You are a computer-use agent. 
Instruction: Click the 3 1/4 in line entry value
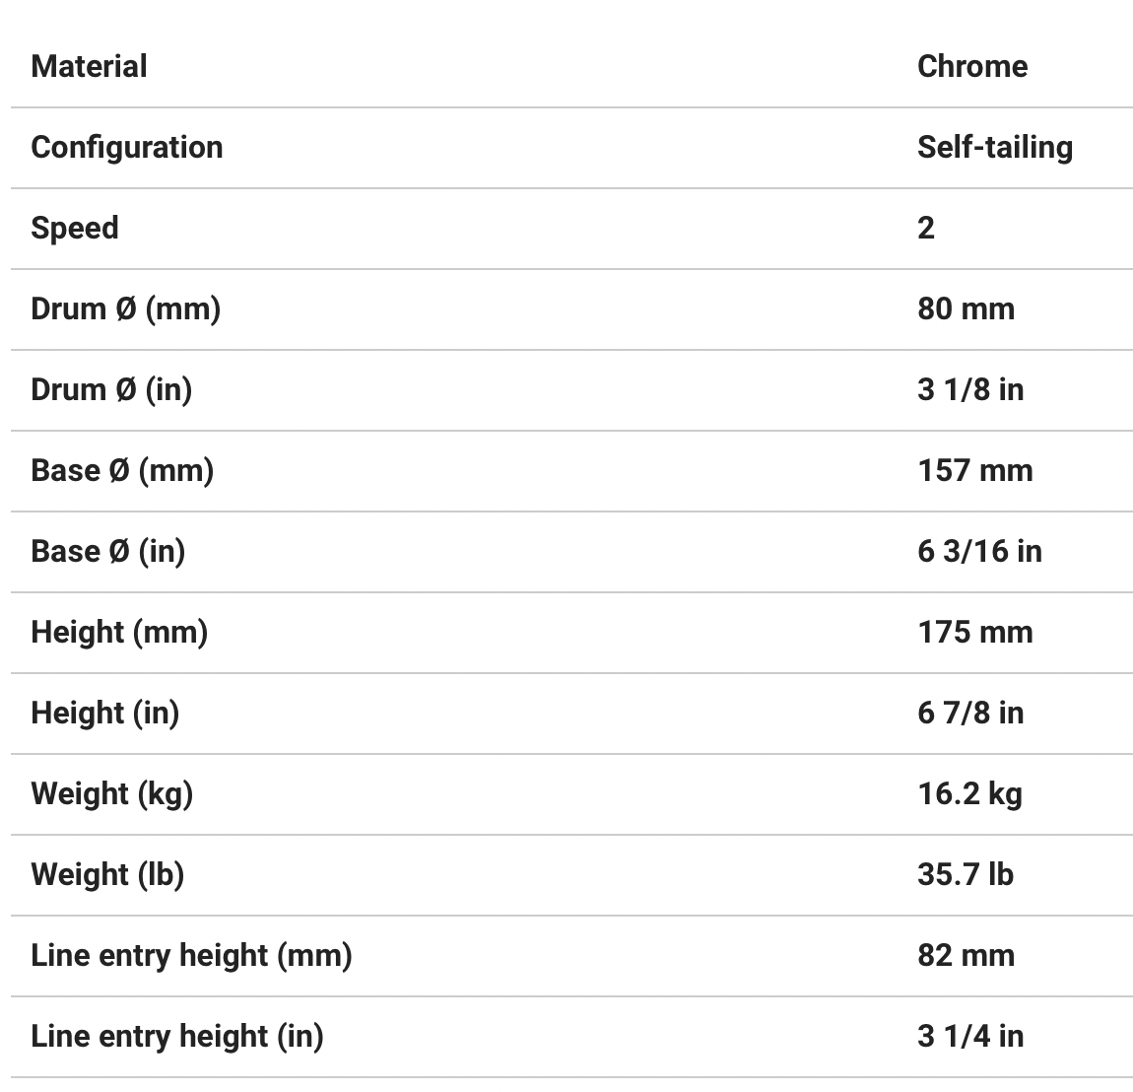[x=969, y=1036]
